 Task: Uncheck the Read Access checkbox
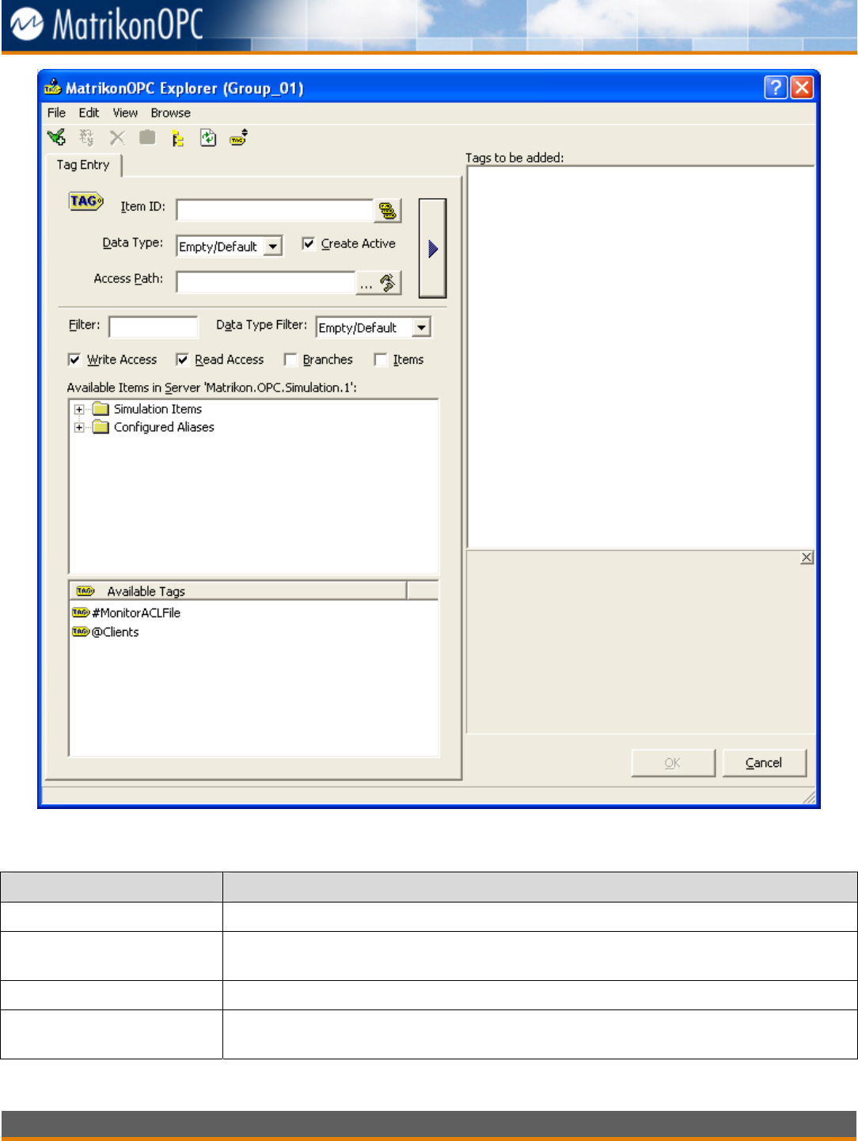(182, 360)
